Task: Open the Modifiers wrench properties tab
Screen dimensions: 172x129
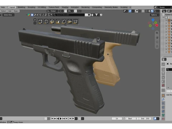Action: [x=163, y=99]
